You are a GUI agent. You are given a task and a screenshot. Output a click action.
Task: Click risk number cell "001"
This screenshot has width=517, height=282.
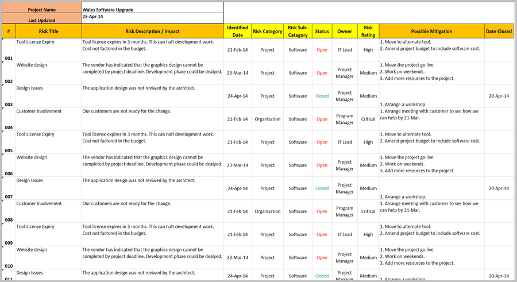coord(9,50)
